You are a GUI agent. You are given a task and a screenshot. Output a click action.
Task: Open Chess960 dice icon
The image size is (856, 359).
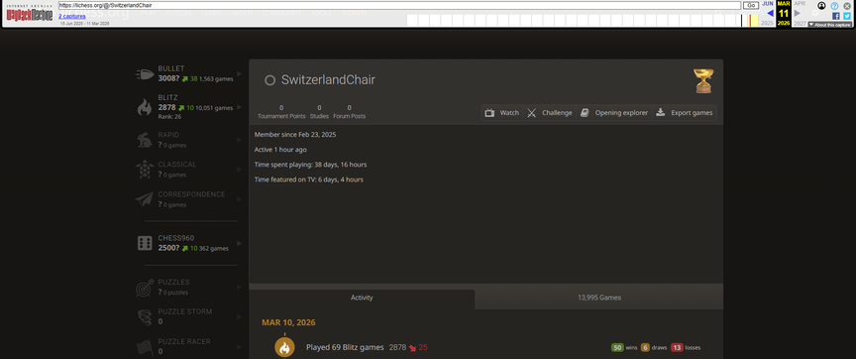pos(145,243)
